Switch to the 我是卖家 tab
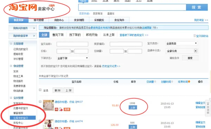211x129 pixels. tap(19, 20)
